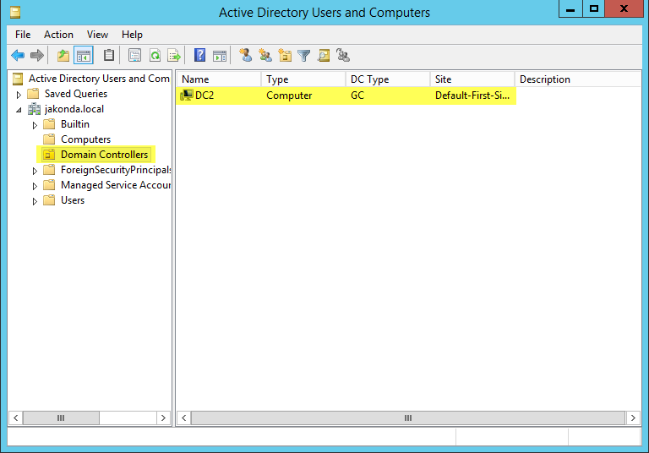Image resolution: width=649 pixels, height=453 pixels.
Task: Expand the Users folder arrow
Action: click(35, 200)
